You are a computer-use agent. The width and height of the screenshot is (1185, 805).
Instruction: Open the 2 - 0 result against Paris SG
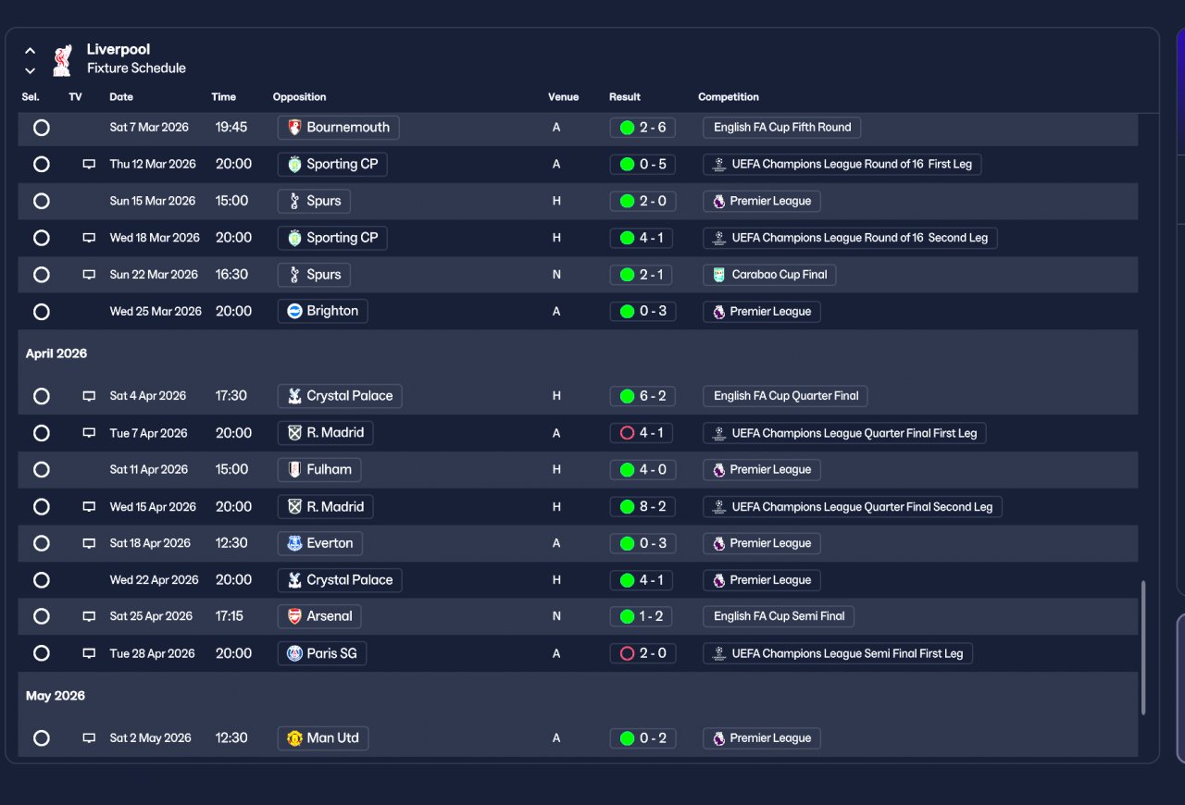click(x=642, y=653)
